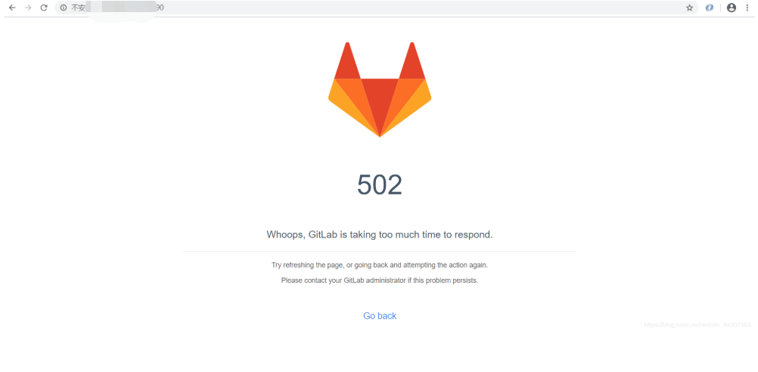Click the 'Try refreshing the page' text line

tap(380, 265)
